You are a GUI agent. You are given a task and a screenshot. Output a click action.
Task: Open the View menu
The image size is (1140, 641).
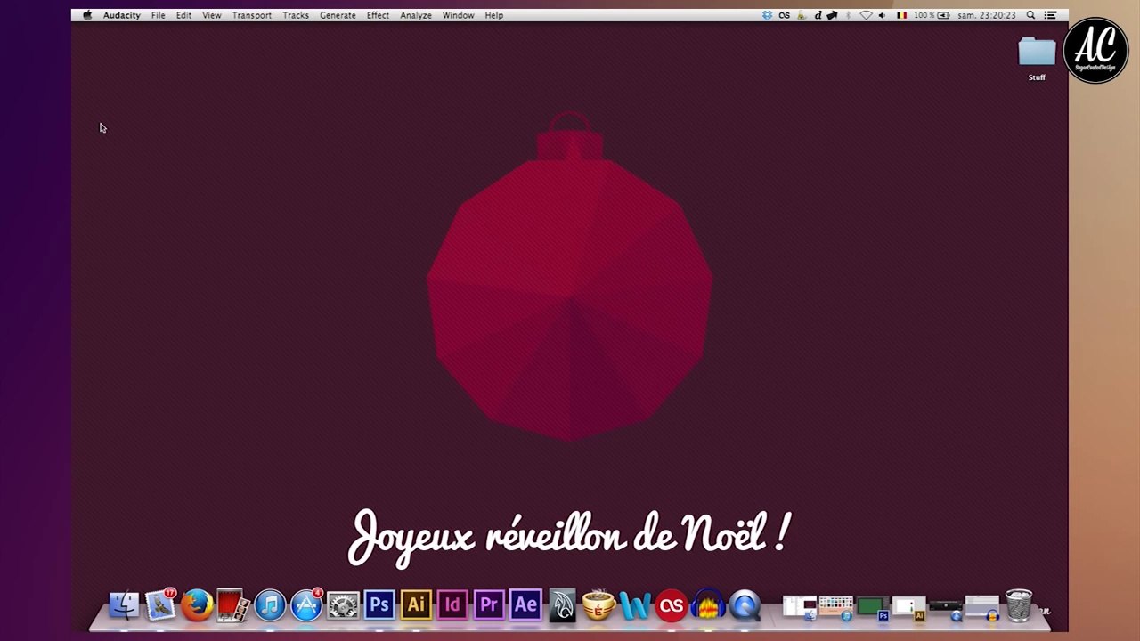coord(212,15)
